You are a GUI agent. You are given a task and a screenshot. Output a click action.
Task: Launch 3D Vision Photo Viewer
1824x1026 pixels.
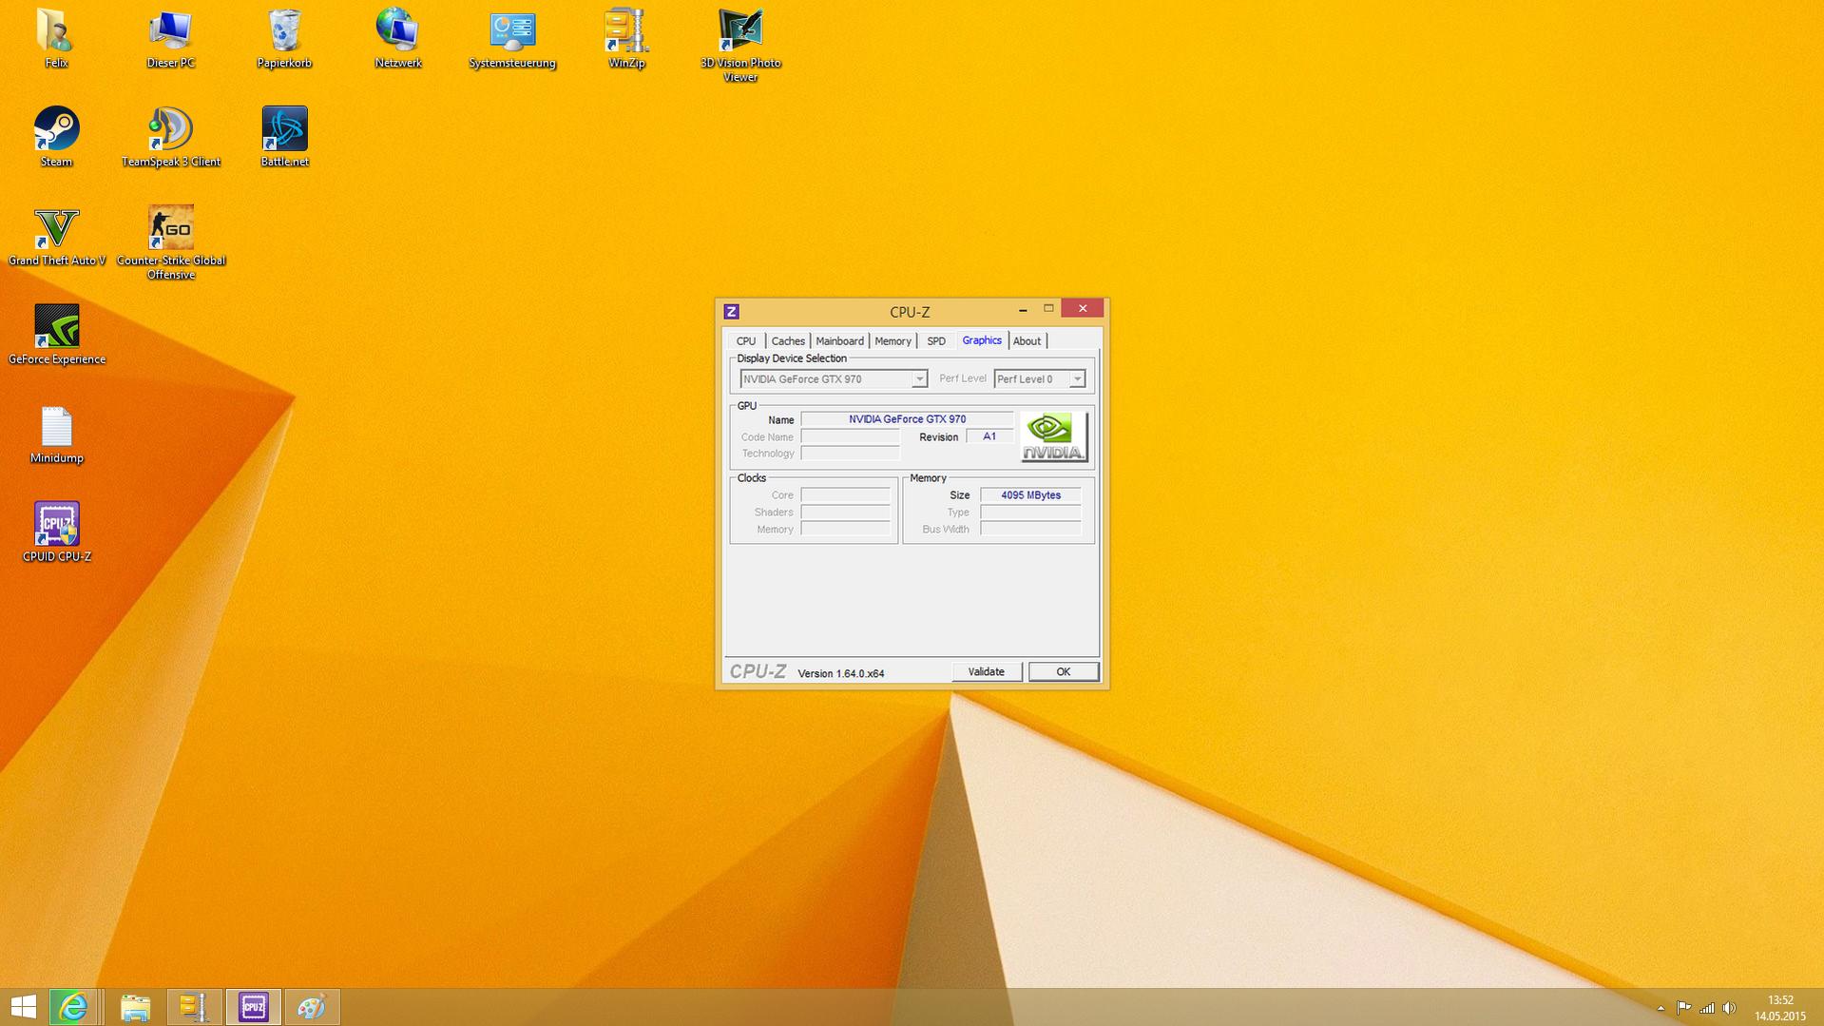740,46
